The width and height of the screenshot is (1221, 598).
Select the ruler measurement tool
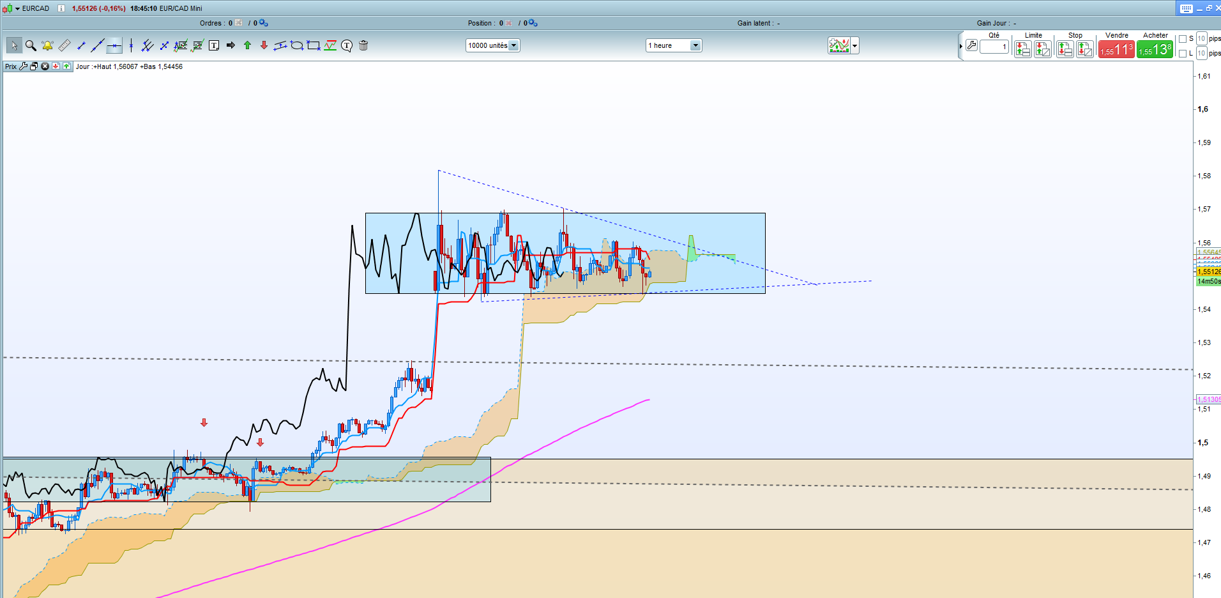point(64,45)
